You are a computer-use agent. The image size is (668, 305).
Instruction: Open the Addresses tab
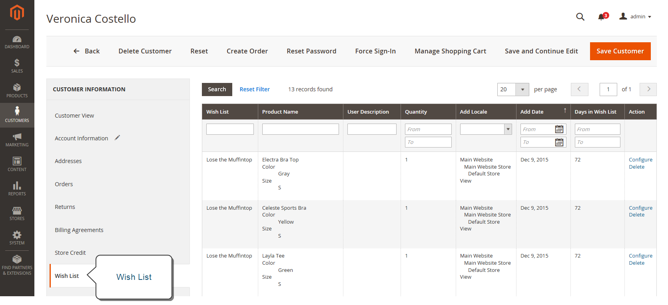click(x=68, y=161)
